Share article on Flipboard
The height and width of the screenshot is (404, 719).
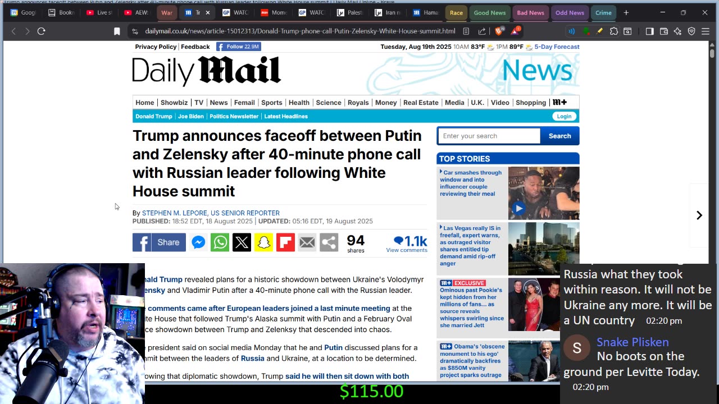tap(285, 242)
